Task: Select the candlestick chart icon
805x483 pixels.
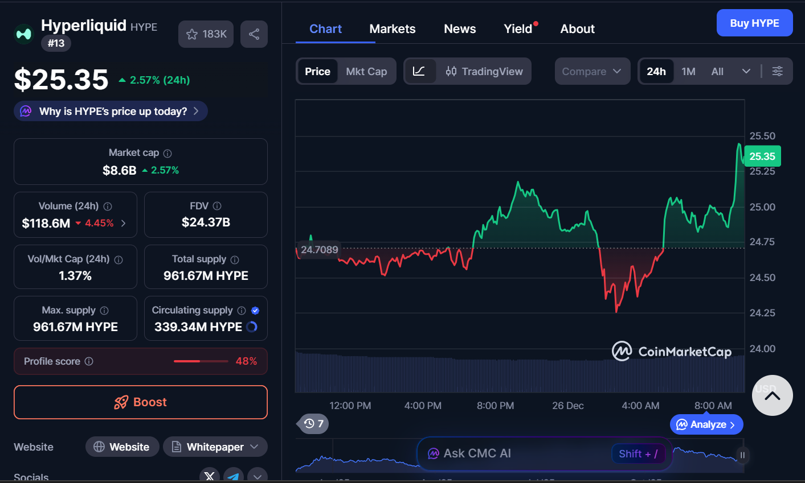Action: pyautogui.click(x=451, y=71)
